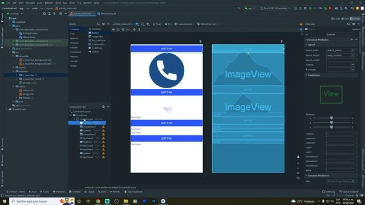
Task: Click collapse all icon in project panel
Action: point(54,14)
